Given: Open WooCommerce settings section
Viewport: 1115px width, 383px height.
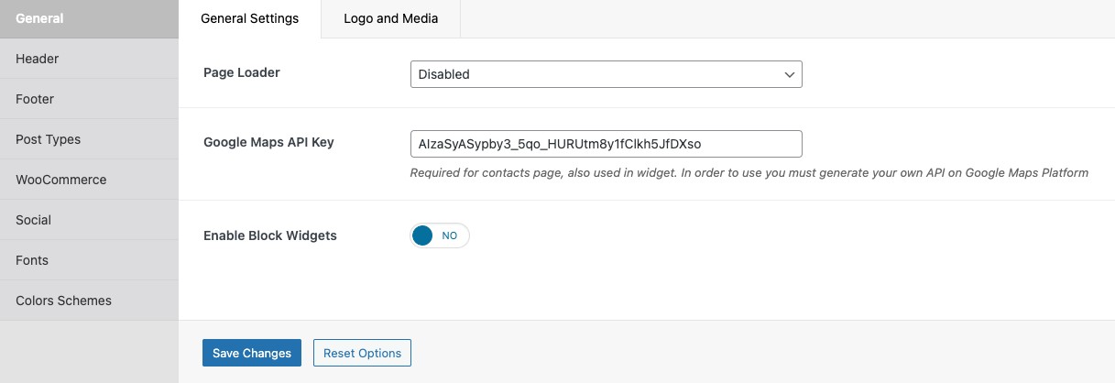Looking at the screenshot, I should pos(89,180).
